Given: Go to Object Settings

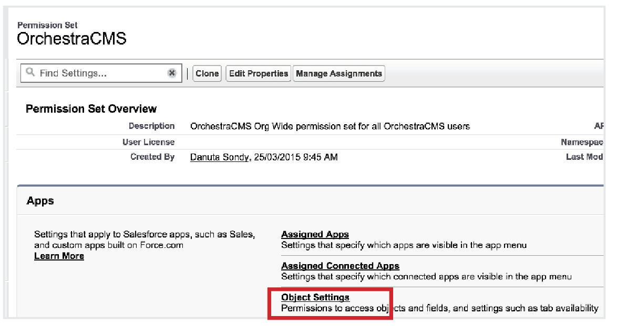Looking at the screenshot, I should (315, 297).
